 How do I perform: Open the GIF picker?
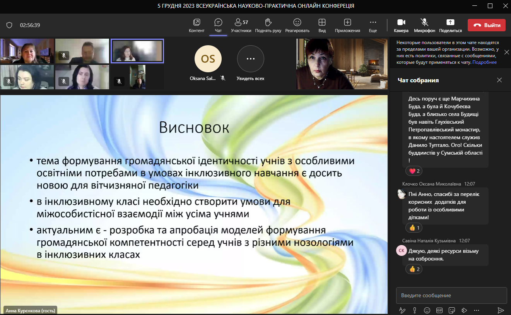(x=439, y=310)
